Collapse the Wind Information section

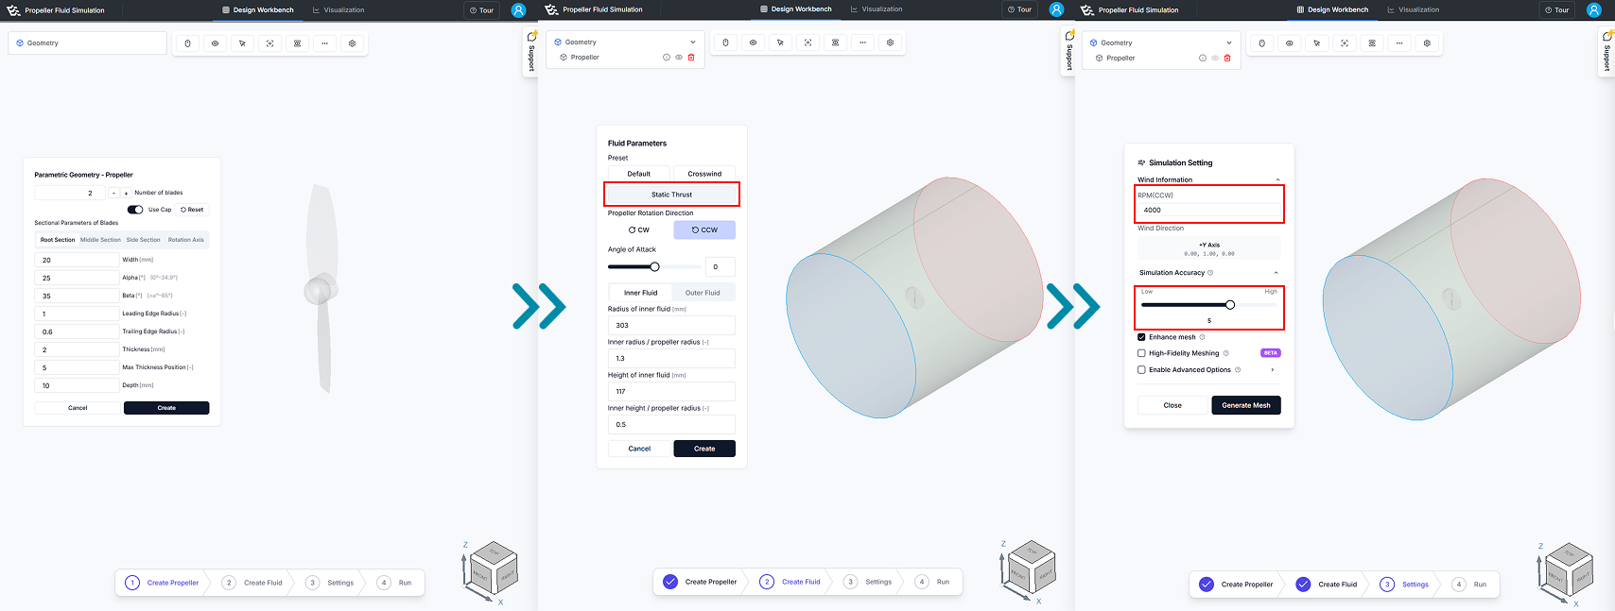coord(1277,180)
